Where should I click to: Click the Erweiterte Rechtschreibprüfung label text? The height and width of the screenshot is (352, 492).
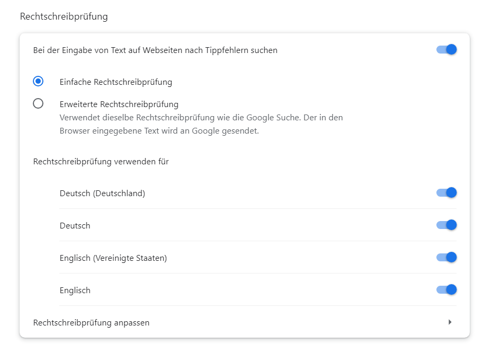(x=119, y=104)
